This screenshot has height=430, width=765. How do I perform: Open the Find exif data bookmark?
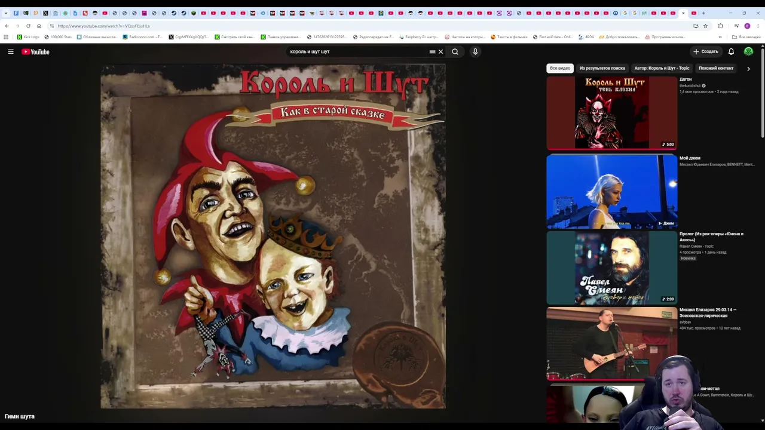pyautogui.click(x=553, y=37)
